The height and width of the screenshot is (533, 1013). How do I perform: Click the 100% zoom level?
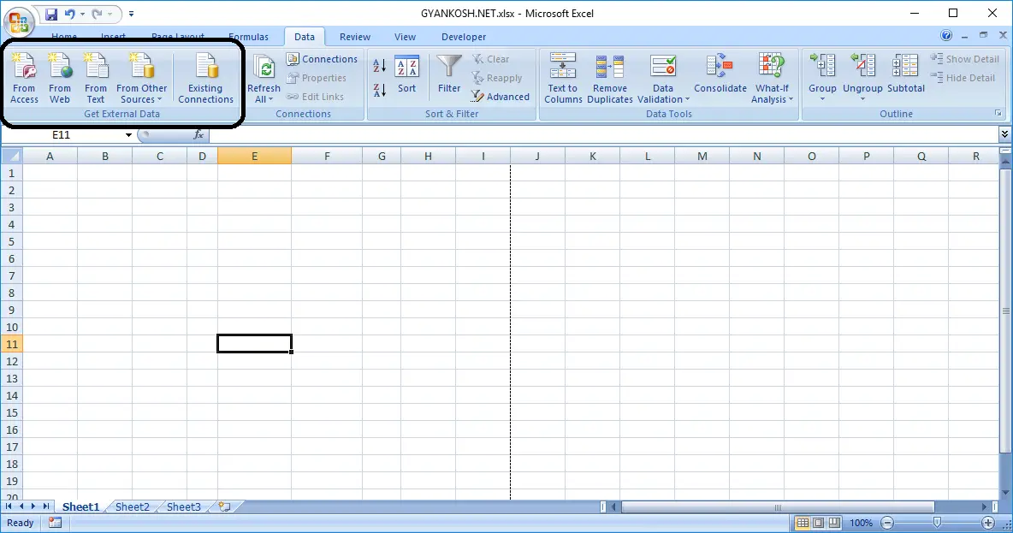[861, 523]
